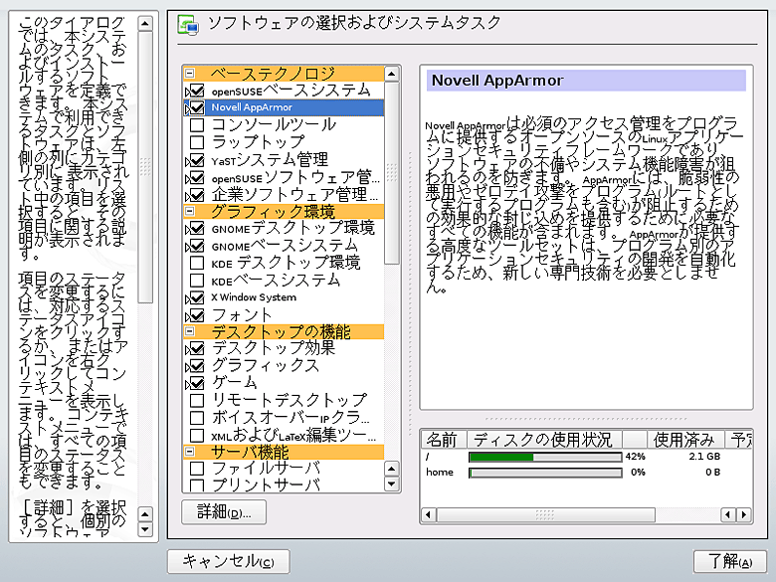776x582 pixels.
Task: Check the ファイルサーバ checkbox
Action: 197,469
